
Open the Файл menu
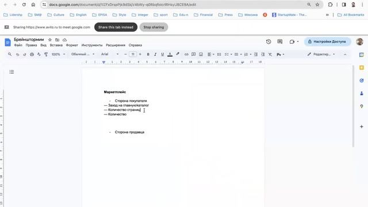(18, 45)
